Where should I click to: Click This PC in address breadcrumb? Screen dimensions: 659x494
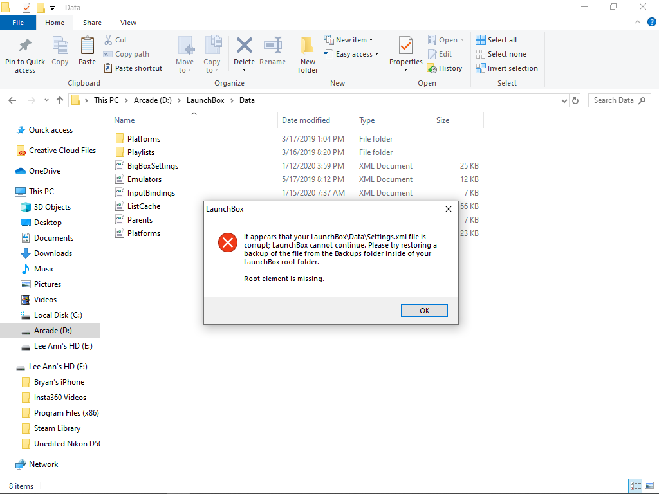coord(106,100)
